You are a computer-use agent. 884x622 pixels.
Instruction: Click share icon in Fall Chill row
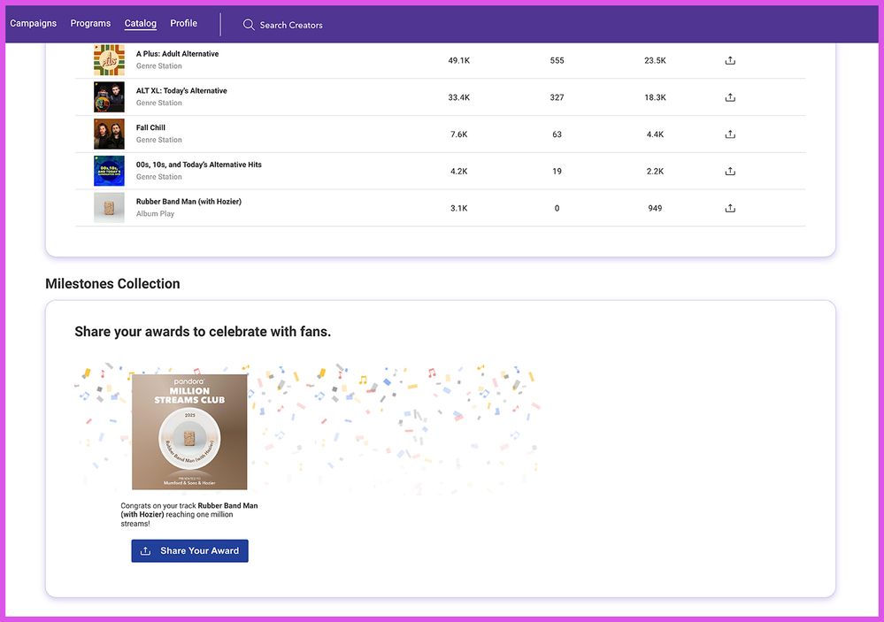[730, 134]
